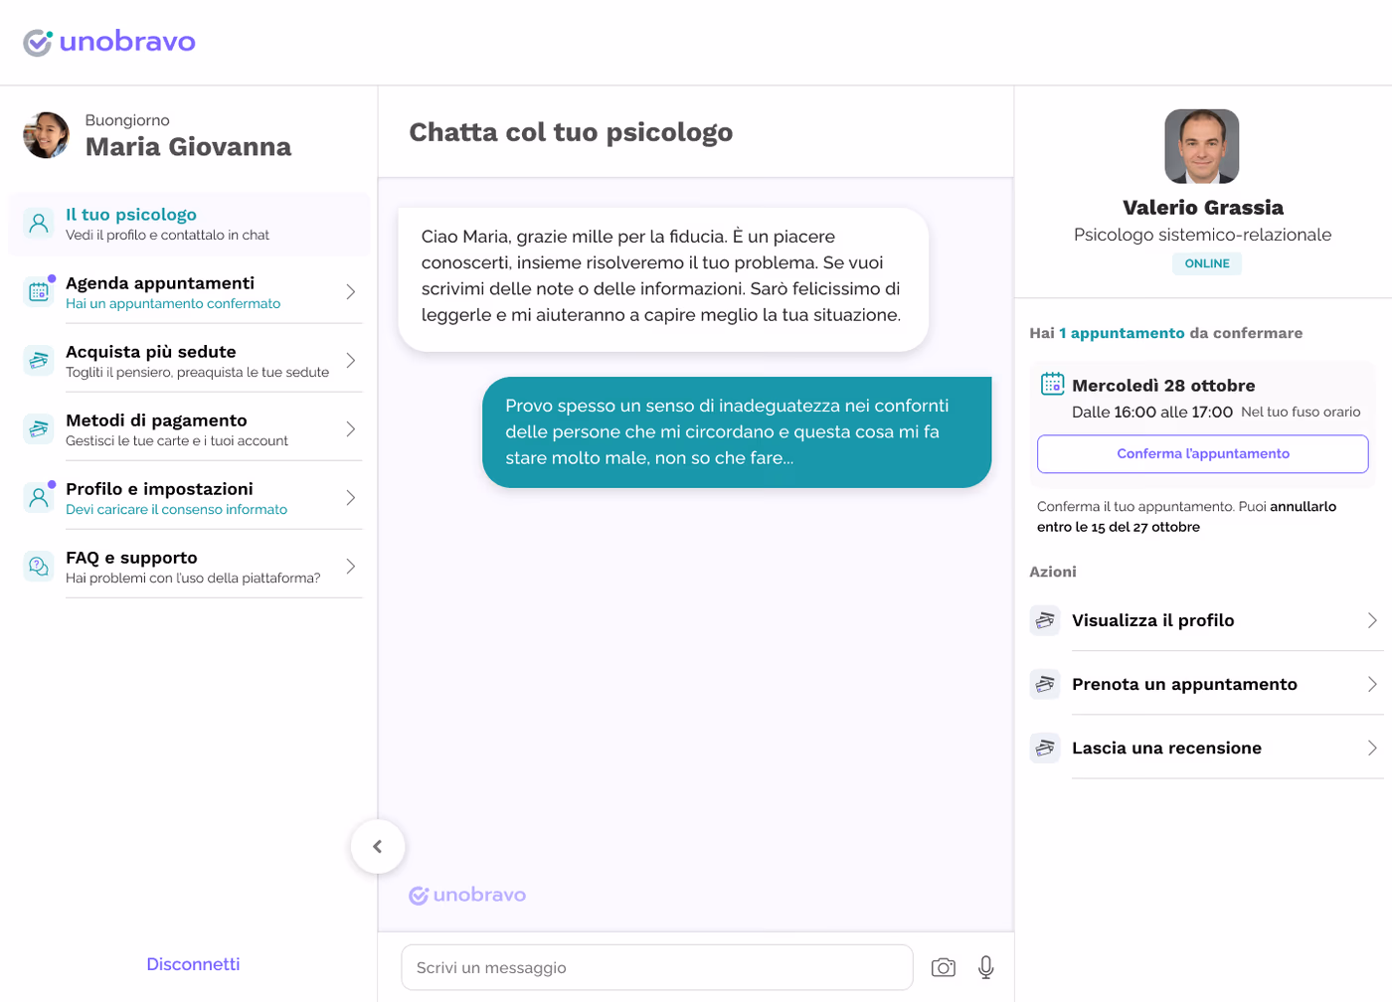Screen dimensions: 1392x1002
Task: Click the card icon next to Metodi di pagamento
Action: tap(38, 428)
